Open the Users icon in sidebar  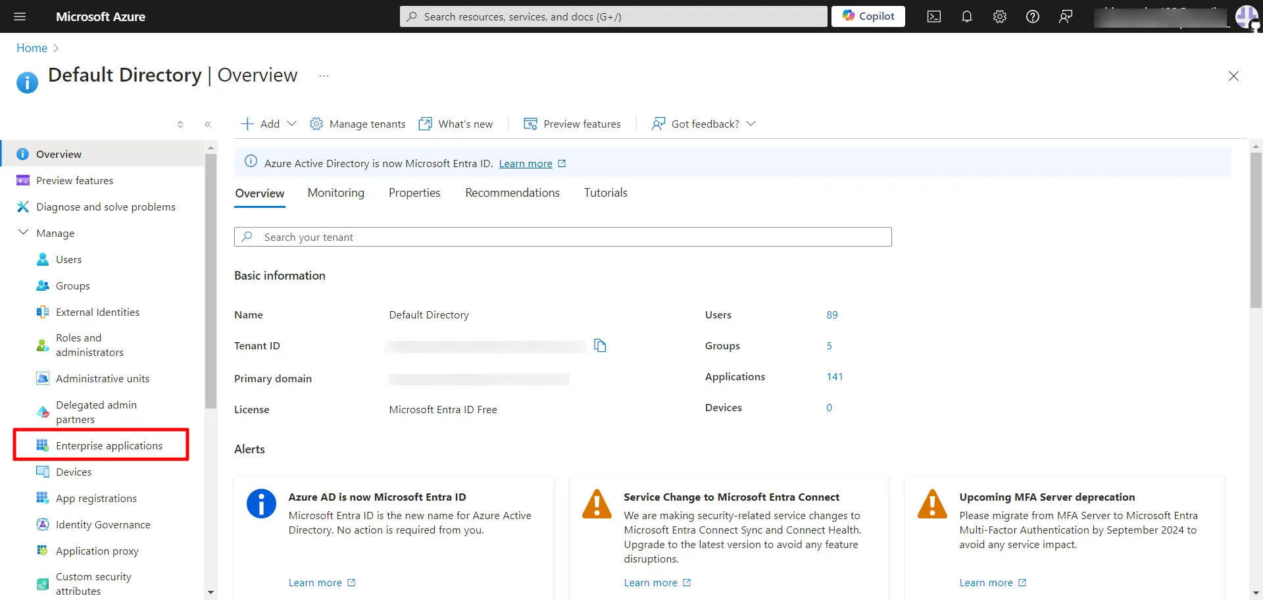tap(43, 259)
